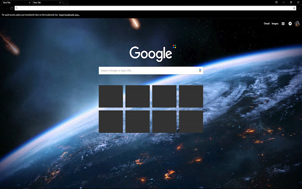Close the second New Tab tab

(60, 2)
